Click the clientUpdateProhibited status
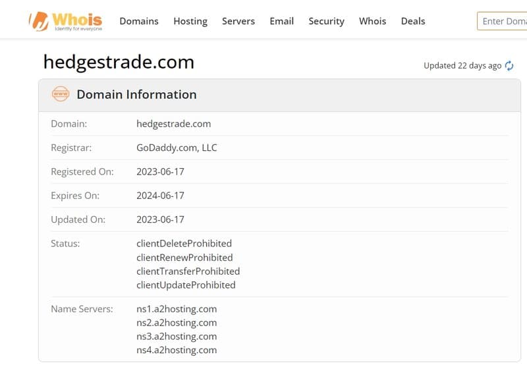The image size is (527, 365). (x=186, y=285)
